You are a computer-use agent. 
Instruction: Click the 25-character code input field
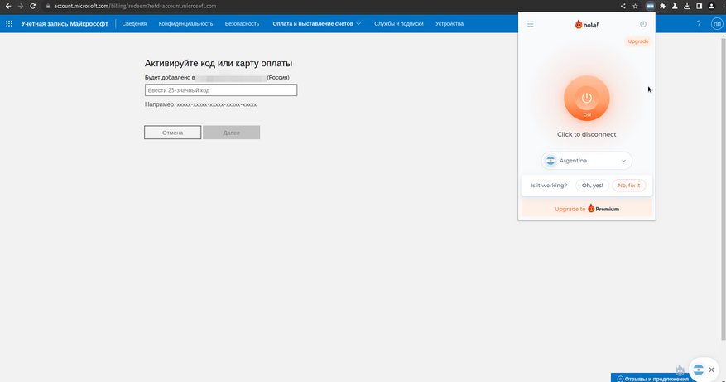pos(221,90)
